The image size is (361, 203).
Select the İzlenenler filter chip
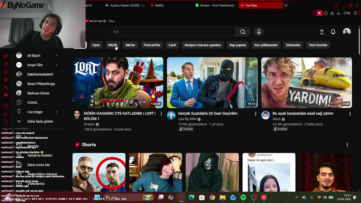(293, 45)
